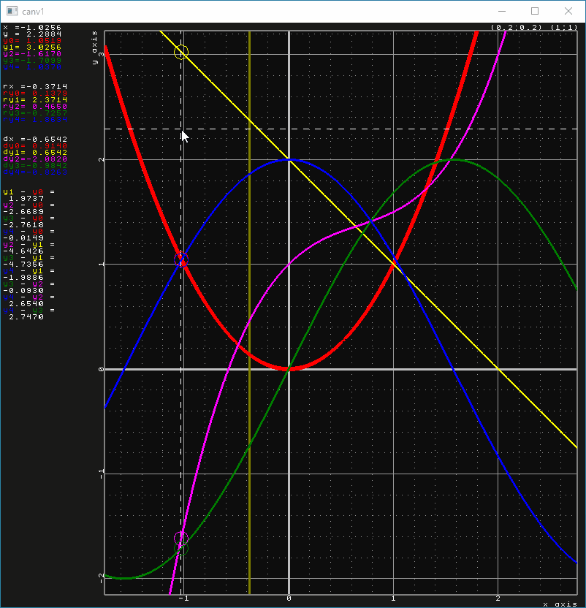Image resolution: width=586 pixels, height=608 pixels.
Task: Click the red 'y0= 1.0519' value
Action: click(x=32, y=41)
